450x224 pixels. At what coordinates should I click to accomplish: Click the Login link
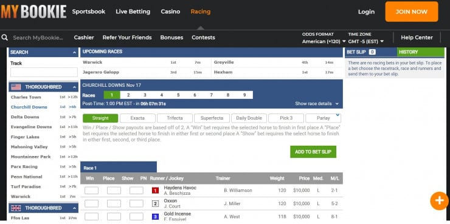(x=366, y=12)
